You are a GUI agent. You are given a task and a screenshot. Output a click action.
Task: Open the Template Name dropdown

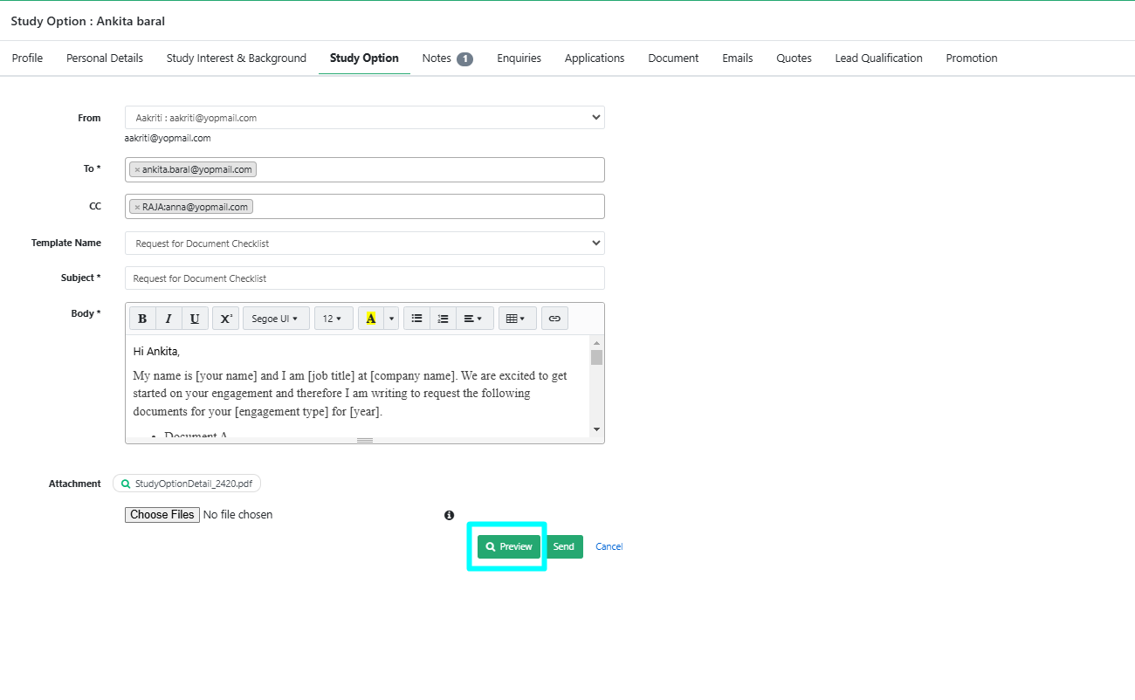pyautogui.click(x=365, y=244)
